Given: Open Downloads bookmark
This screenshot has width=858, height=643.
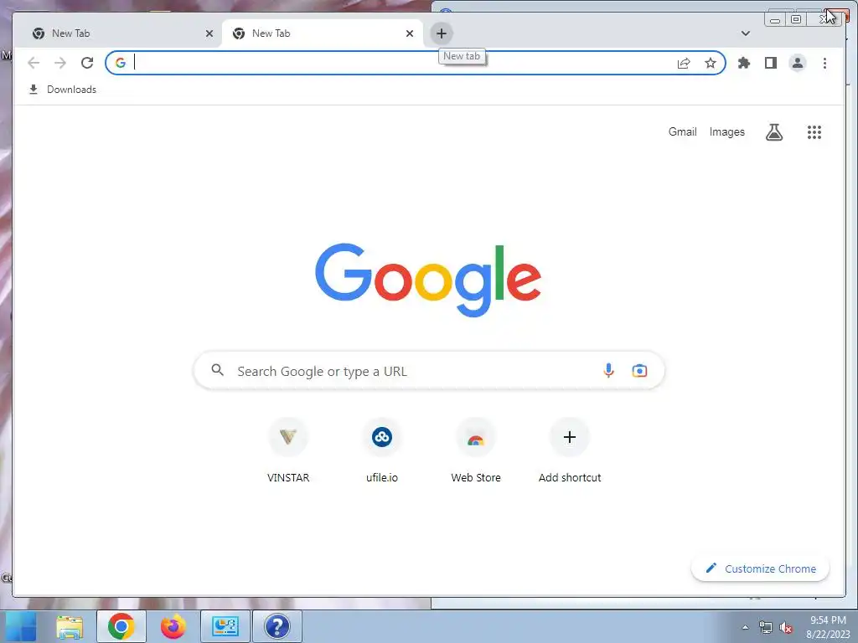Looking at the screenshot, I should point(62,89).
